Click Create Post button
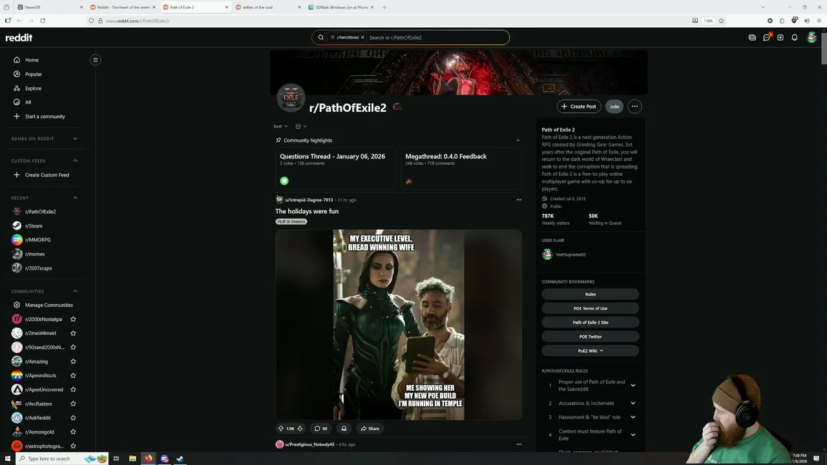The height and width of the screenshot is (465, 827). pyautogui.click(x=579, y=107)
